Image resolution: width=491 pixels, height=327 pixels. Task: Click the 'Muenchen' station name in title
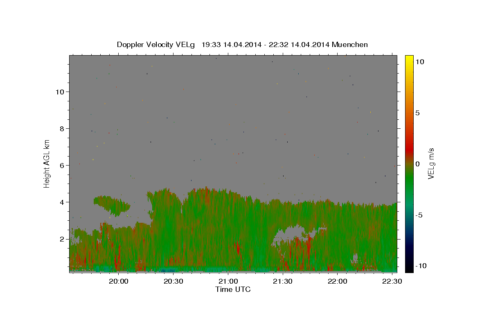pyautogui.click(x=350, y=45)
